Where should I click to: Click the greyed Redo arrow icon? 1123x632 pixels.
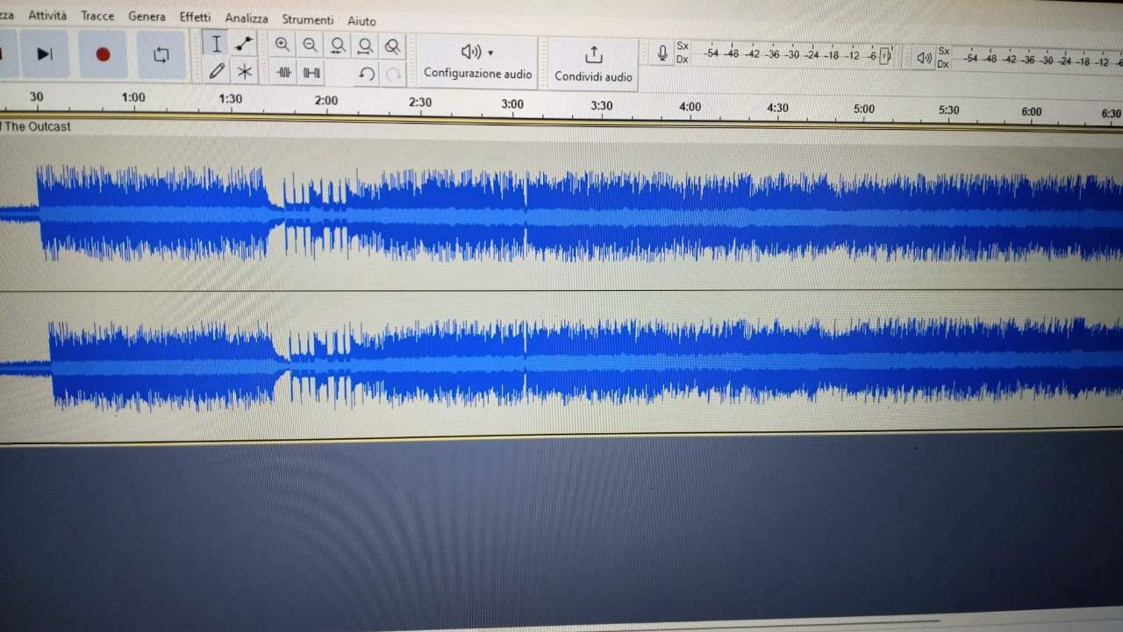pos(394,75)
